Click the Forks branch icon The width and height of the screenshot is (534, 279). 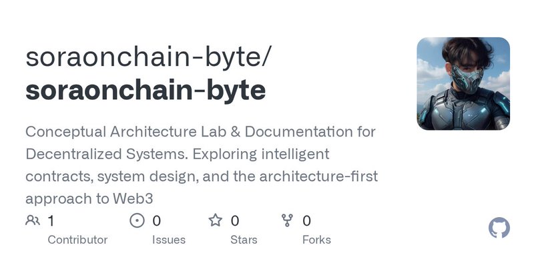click(x=288, y=220)
